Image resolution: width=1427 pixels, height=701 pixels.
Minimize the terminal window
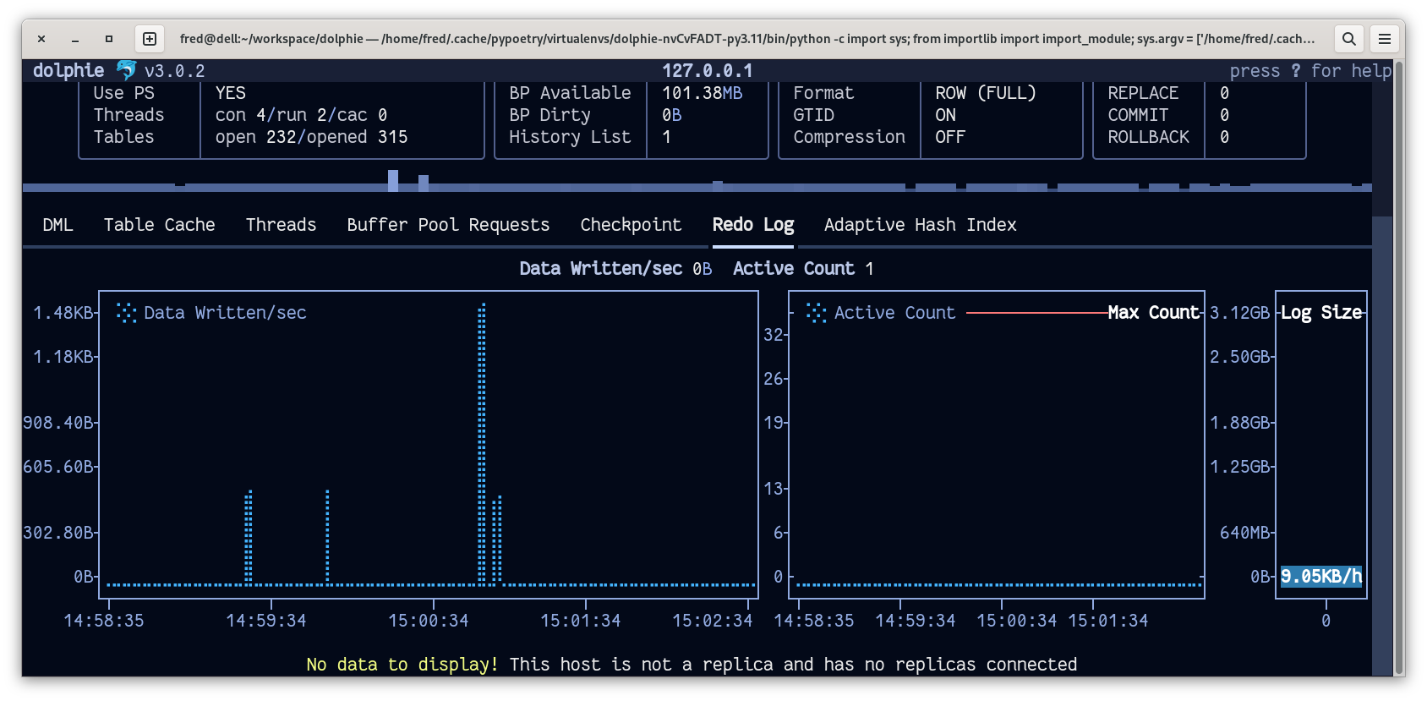pyautogui.click(x=75, y=39)
